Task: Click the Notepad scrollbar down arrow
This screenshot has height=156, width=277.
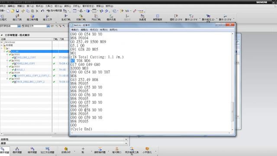Action: 232,130
